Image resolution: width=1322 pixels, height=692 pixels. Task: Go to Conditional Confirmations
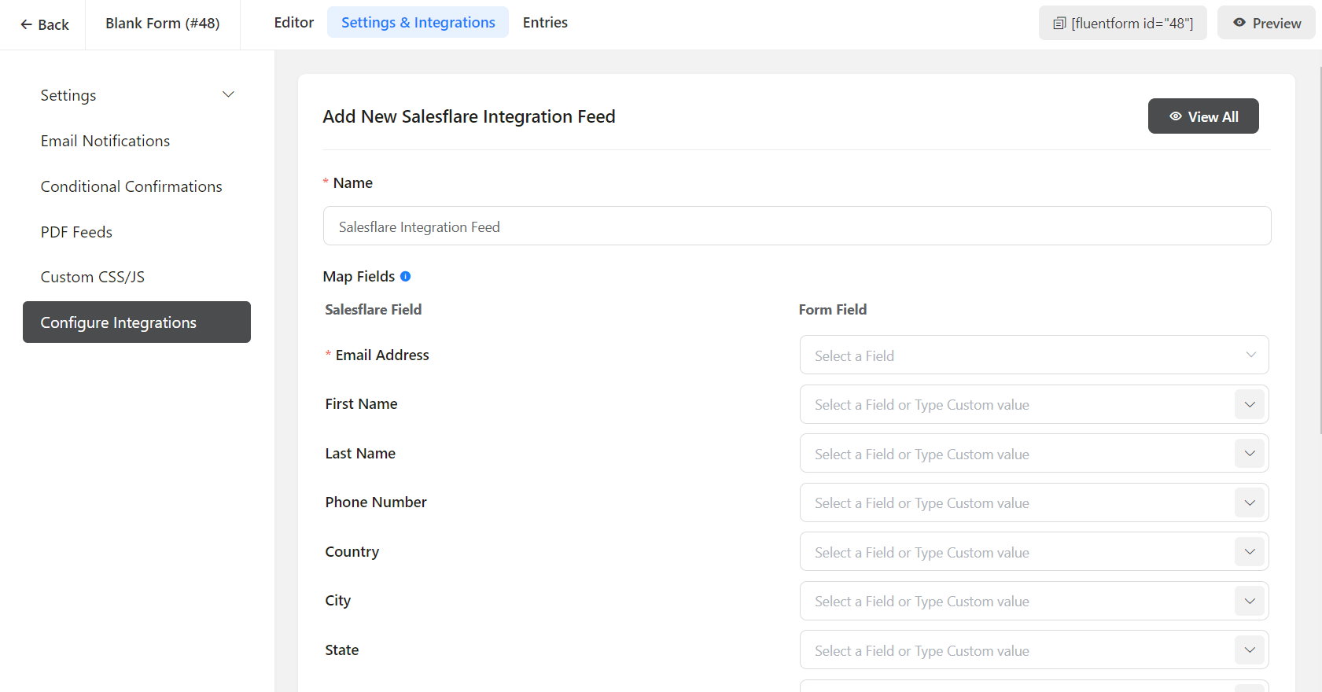pos(131,186)
